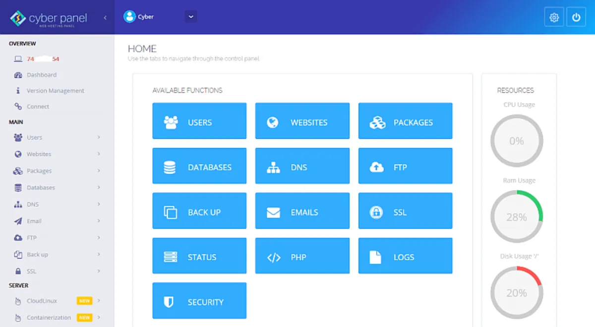The image size is (595, 327).
Task: Expand the Websites sidebar section
Action: click(x=40, y=154)
